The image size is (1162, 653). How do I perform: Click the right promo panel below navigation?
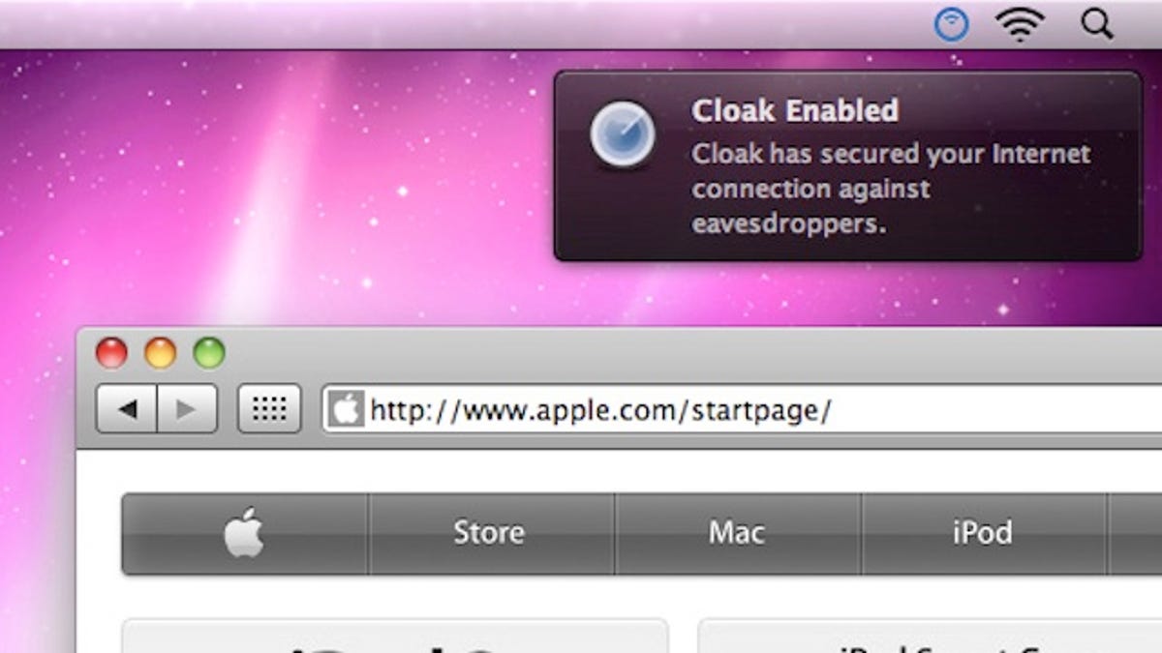click(x=930, y=637)
